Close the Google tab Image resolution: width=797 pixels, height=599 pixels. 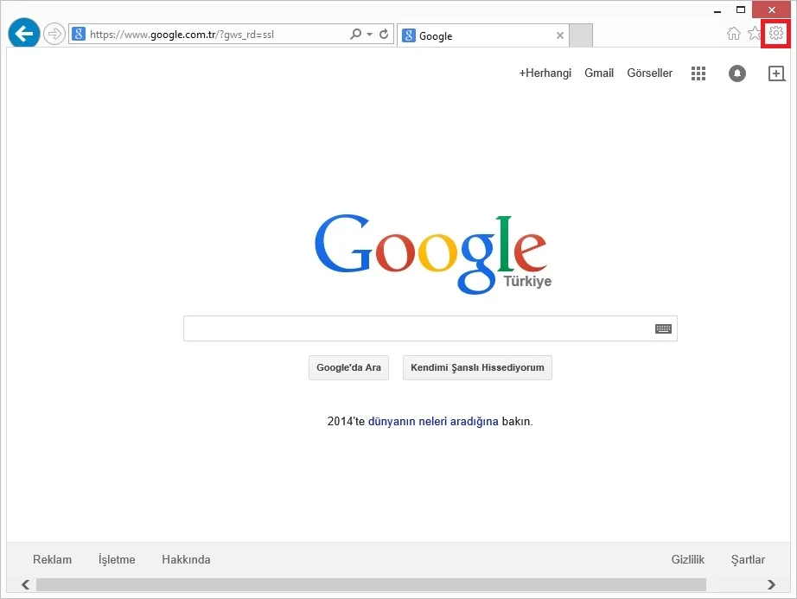pos(559,35)
